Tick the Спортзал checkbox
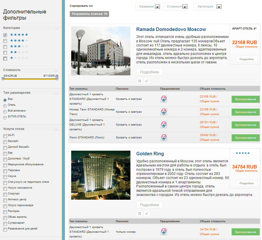This screenshot has width=262, height=240. [5, 194]
